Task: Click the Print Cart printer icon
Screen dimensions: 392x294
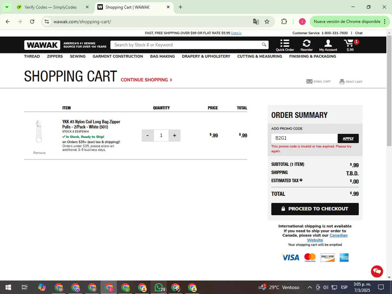Action: (x=342, y=82)
